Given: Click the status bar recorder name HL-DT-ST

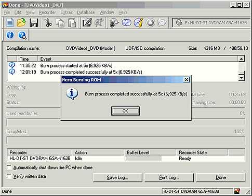Looking at the screenshot, I should 191,191.
